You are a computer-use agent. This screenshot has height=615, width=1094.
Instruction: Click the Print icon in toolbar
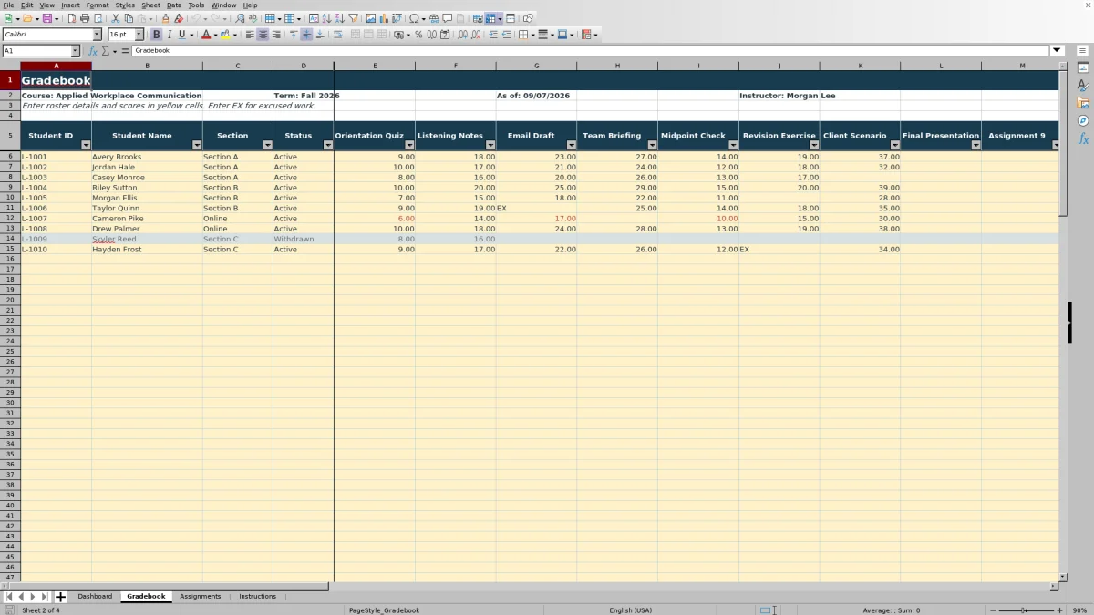tap(84, 18)
